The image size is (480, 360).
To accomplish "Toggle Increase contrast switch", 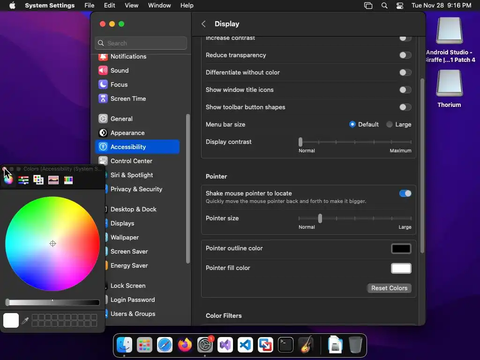I will 405,38.
